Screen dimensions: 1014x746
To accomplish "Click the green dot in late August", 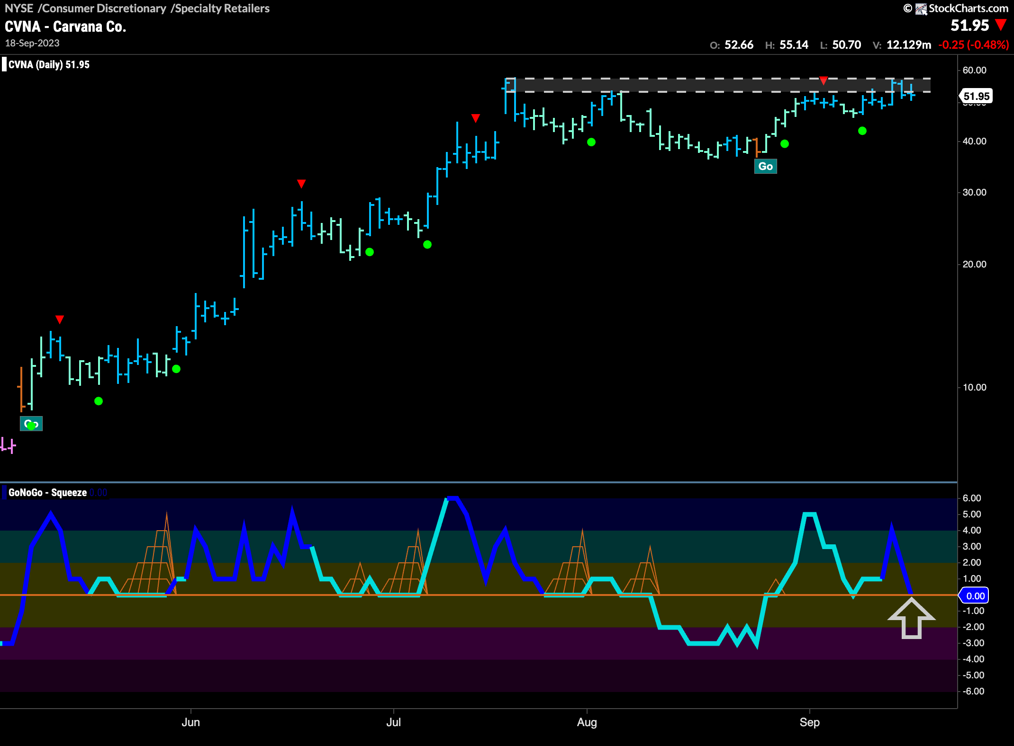I will pos(785,143).
